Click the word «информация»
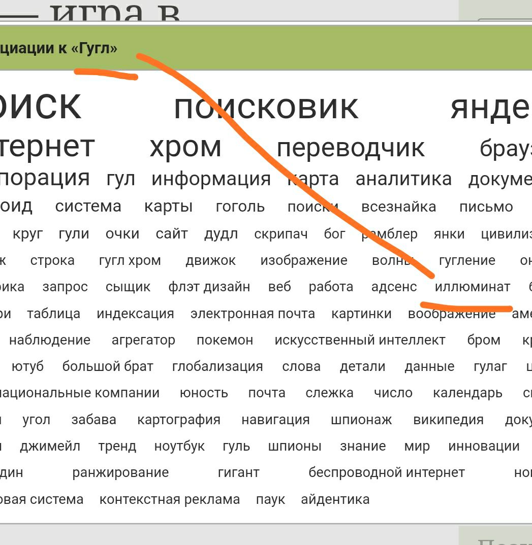The height and width of the screenshot is (545, 532). click(211, 179)
